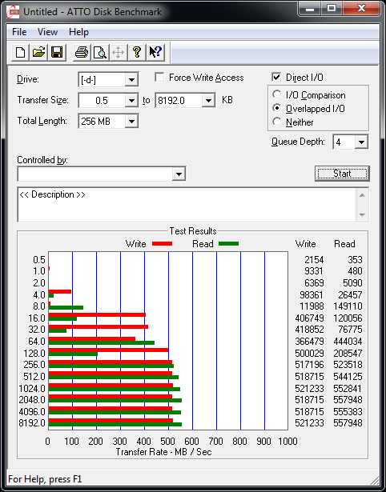The image size is (386, 492).
Task: Expand the Drive dropdown
Action: point(131,80)
